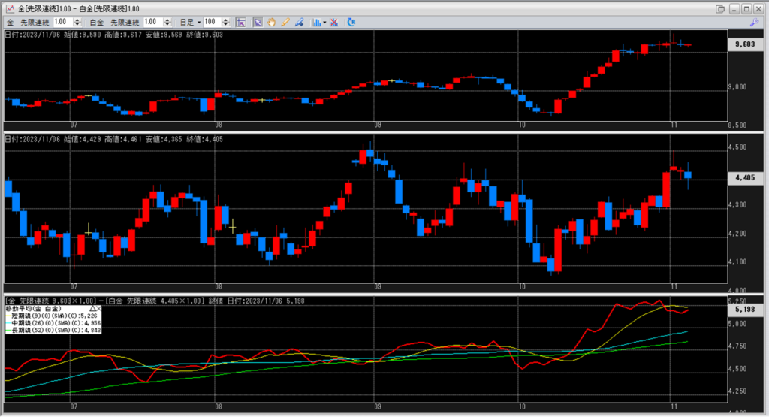Image resolution: width=769 pixels, height=417 pixels.
Task: Click the yellow 短期線 line swatch in legend
Action: [x=8, y=316]
